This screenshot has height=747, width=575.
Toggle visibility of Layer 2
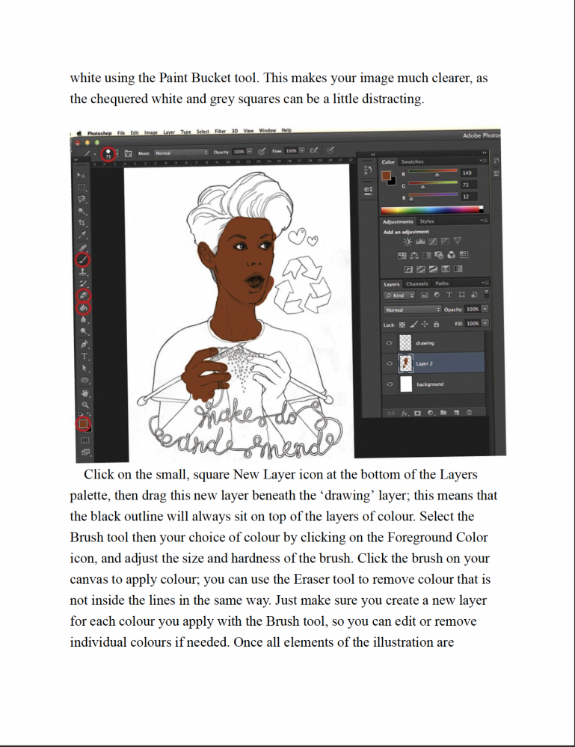(389, 364)
